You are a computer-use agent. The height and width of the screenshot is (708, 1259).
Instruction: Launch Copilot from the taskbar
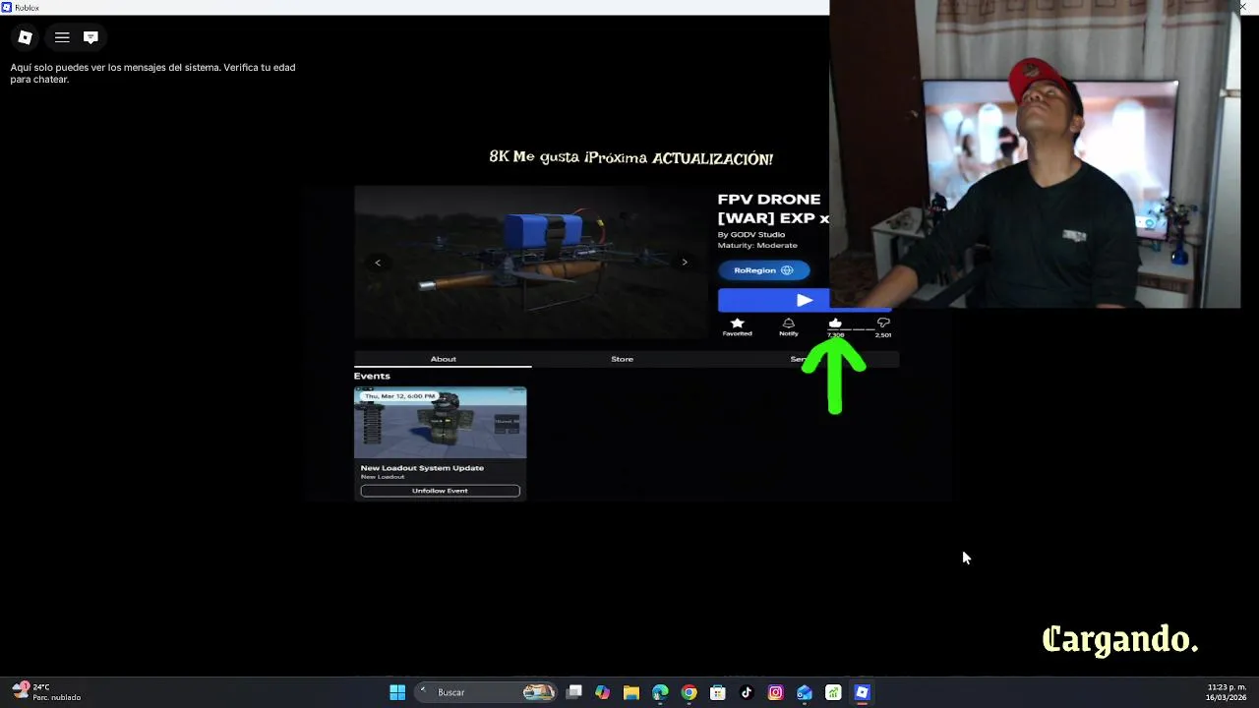click(x=602, y=692)
